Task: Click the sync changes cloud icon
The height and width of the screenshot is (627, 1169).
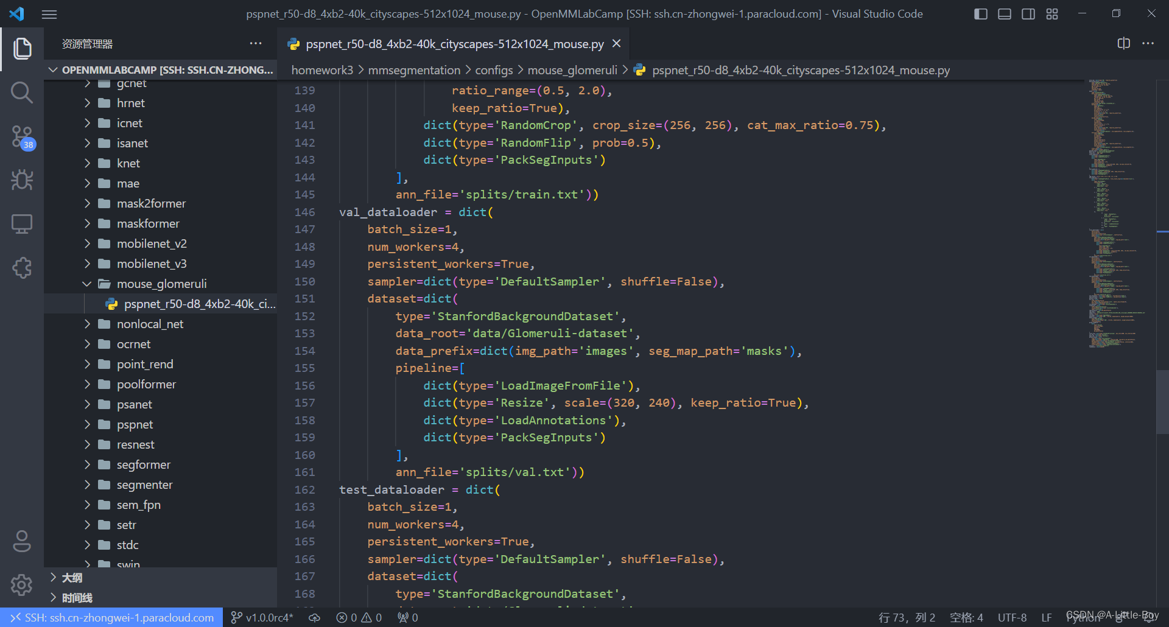Action: (x=314, y=617)
